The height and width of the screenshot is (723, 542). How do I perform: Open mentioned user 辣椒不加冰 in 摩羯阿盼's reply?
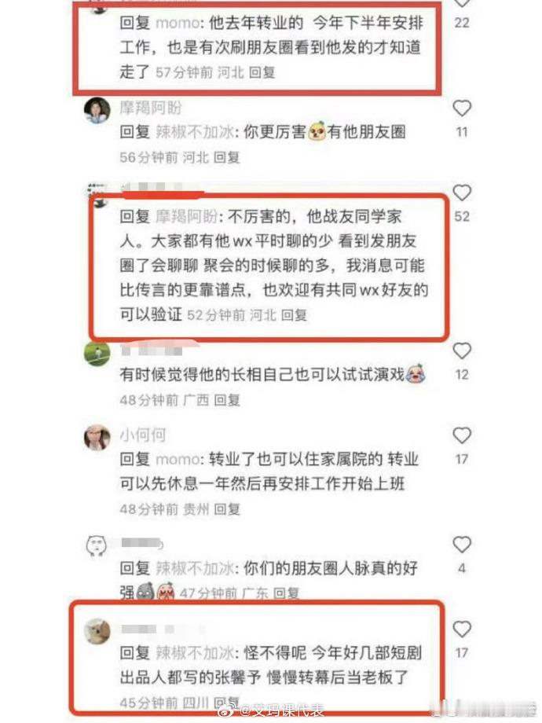pos(195,132)
